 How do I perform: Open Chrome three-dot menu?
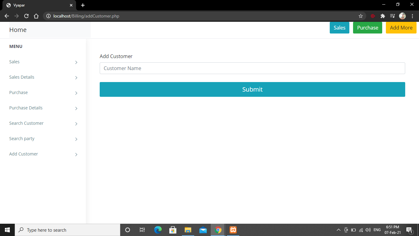pyautogui.click(x=412, y=16)
